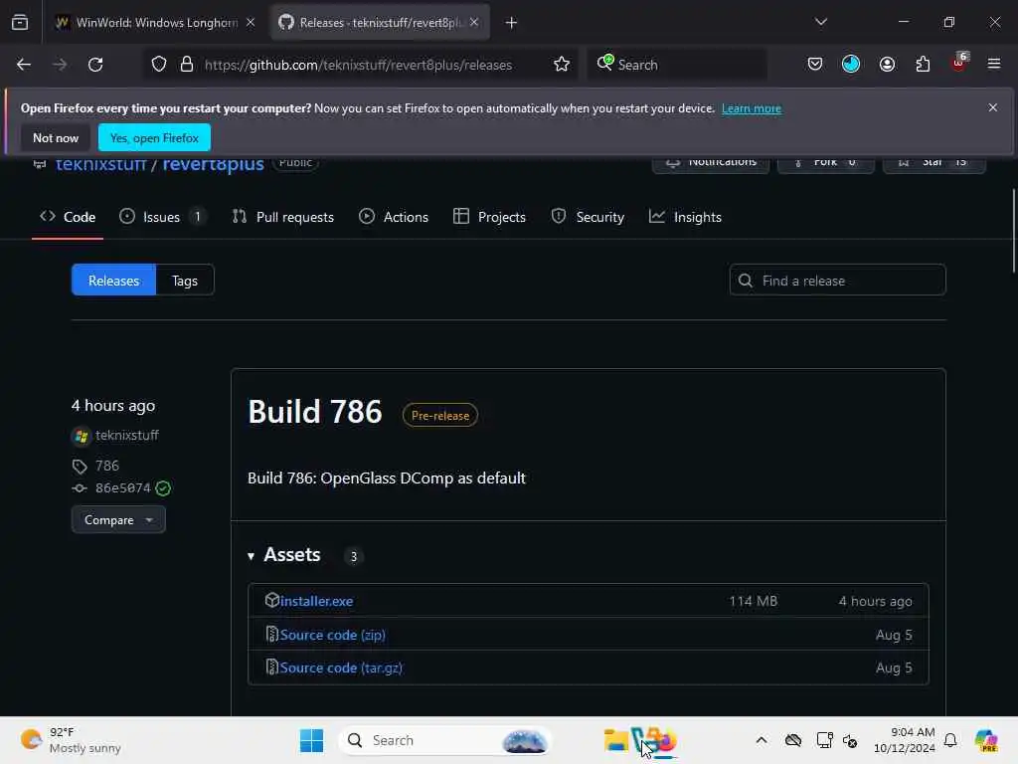The image size is (1018, 764).
Task: Open the Security tab
Action: click(x=588, y=217)
